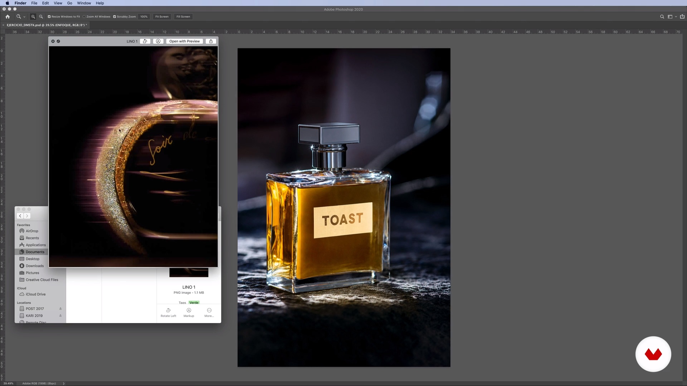Open the Finder menu in menu bar
687x386 pixels.
click(20, 3)
